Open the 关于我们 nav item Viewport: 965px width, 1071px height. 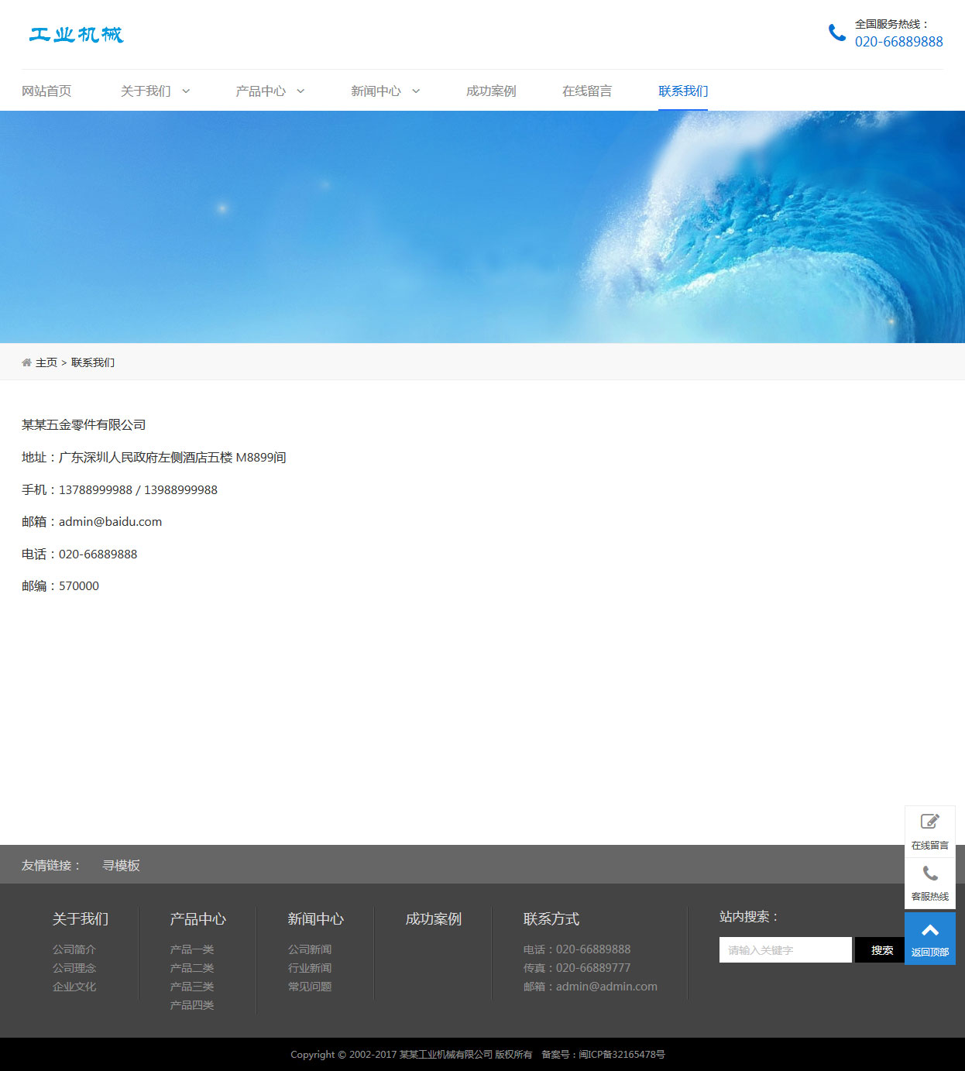point(146,91)
